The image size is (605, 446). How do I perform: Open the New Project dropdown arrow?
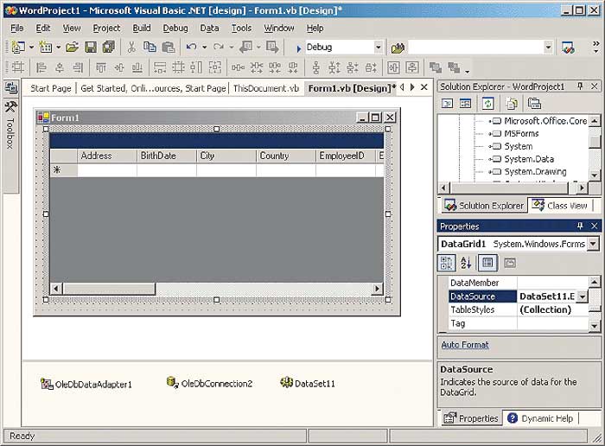(x=31, y=48)
